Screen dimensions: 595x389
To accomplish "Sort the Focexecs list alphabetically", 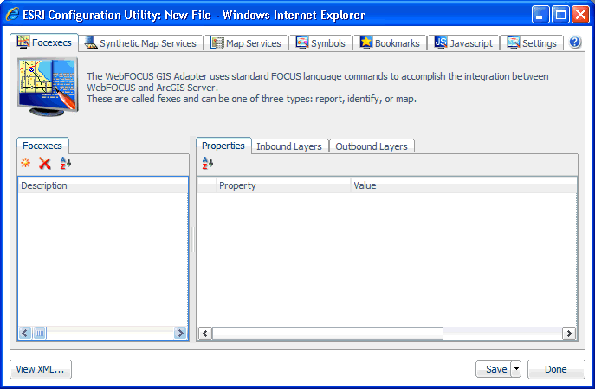I will [65, 163].
